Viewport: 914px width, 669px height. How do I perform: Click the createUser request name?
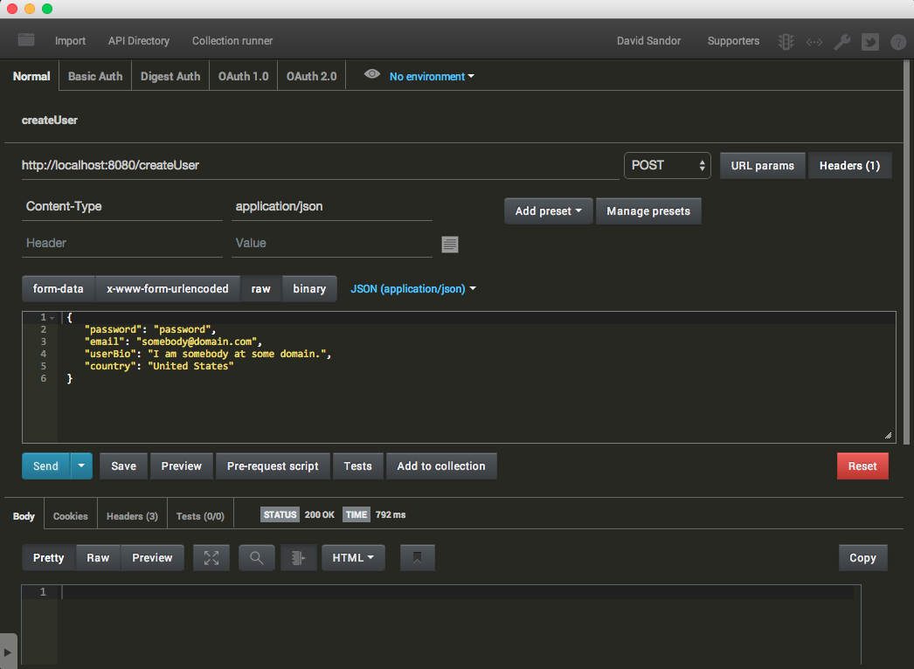(x=50, y=120)
